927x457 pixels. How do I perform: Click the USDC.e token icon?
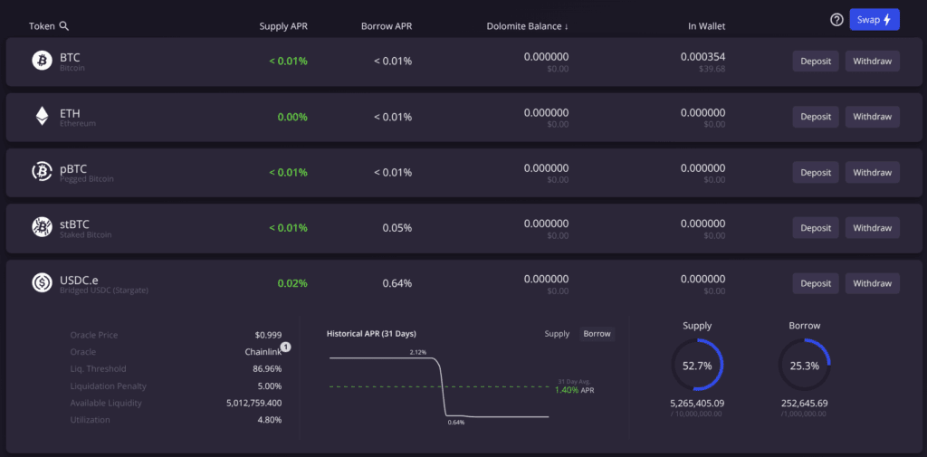[x=42, y=283]
